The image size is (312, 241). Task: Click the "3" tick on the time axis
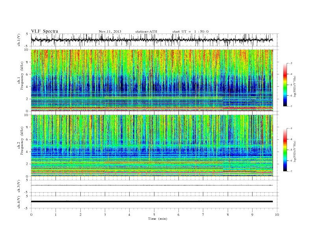point(105,215)
